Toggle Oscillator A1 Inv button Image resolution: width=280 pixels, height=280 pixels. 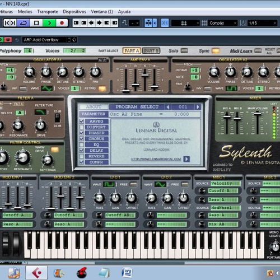(23, 88)
